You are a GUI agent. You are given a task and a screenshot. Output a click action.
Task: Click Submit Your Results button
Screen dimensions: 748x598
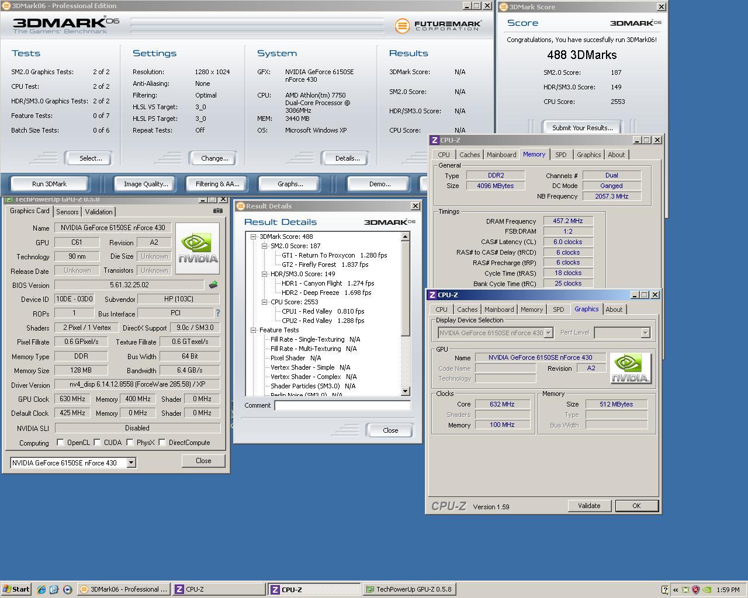pos(582,128)
